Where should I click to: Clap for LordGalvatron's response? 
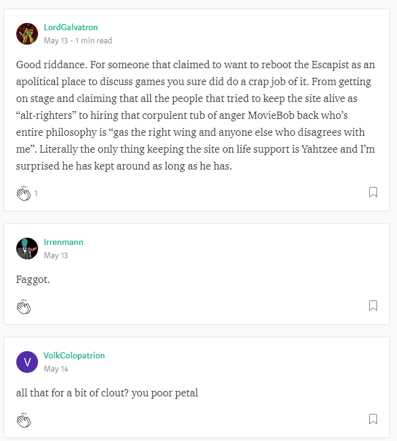24,193
